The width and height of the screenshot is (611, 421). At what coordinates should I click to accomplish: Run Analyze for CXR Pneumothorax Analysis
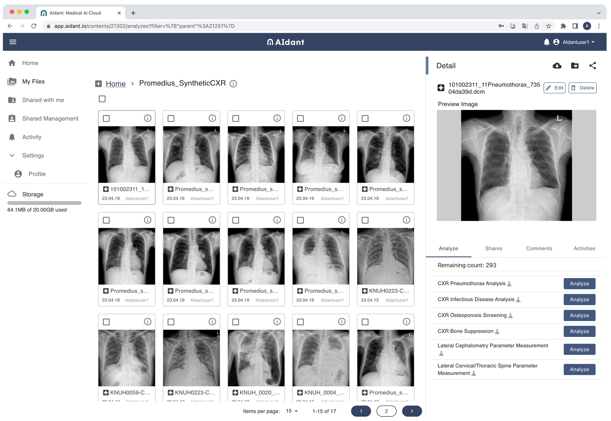[x=579, y=284]
